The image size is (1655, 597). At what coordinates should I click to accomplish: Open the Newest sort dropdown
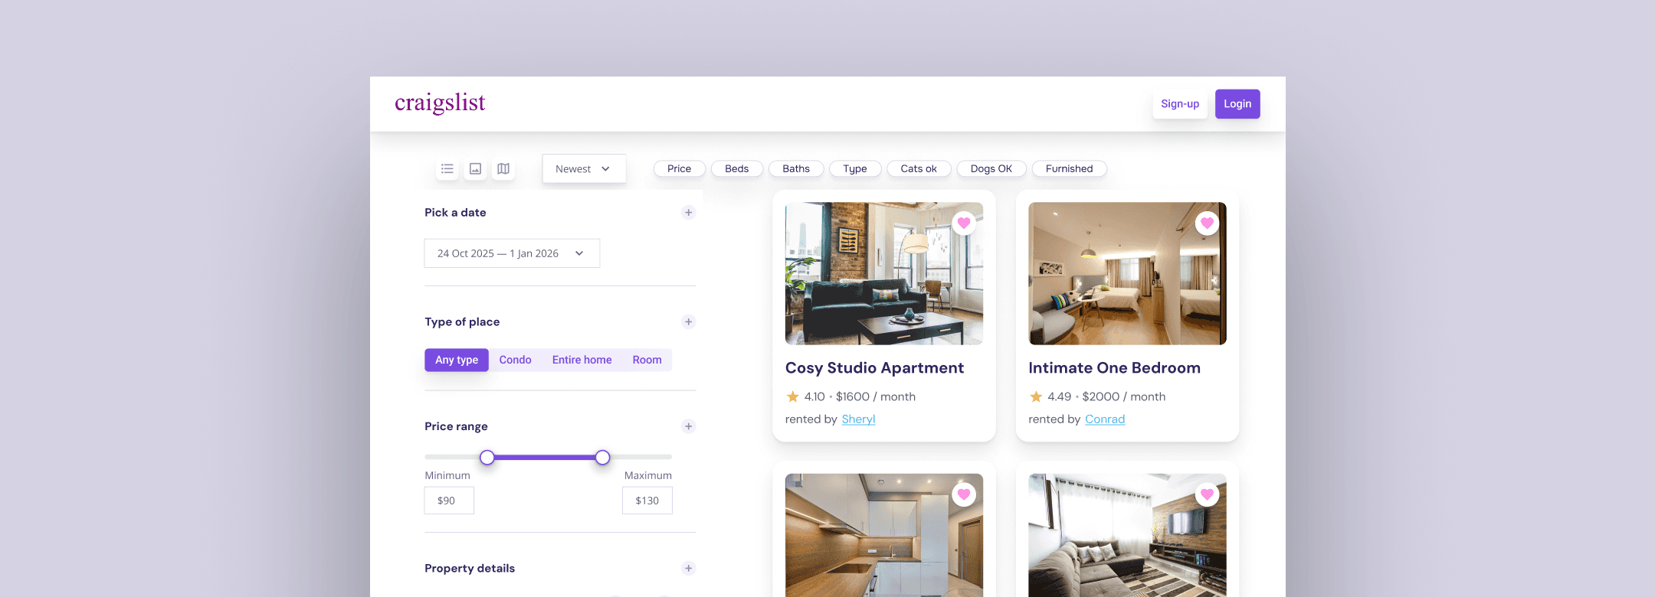point(584,168)
